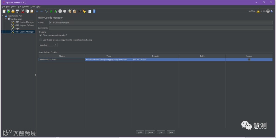
Task: Click the Delete cookie button
Action: 150,132
